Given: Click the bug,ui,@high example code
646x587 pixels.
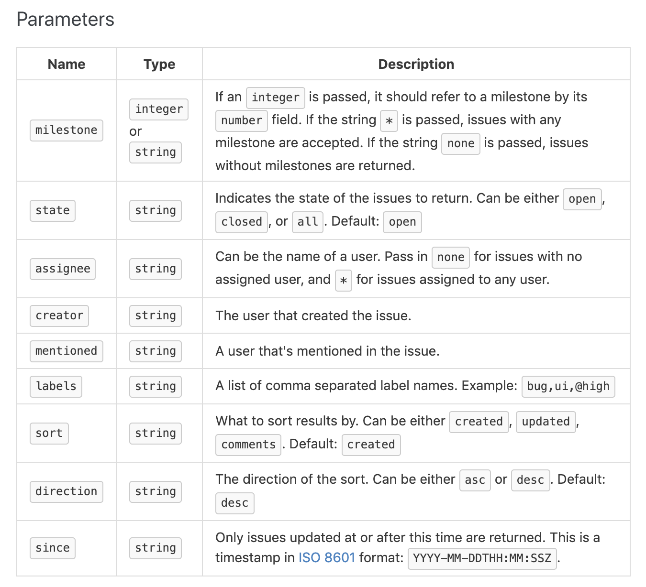Looking at the screenshot, I should click(568, 386).
